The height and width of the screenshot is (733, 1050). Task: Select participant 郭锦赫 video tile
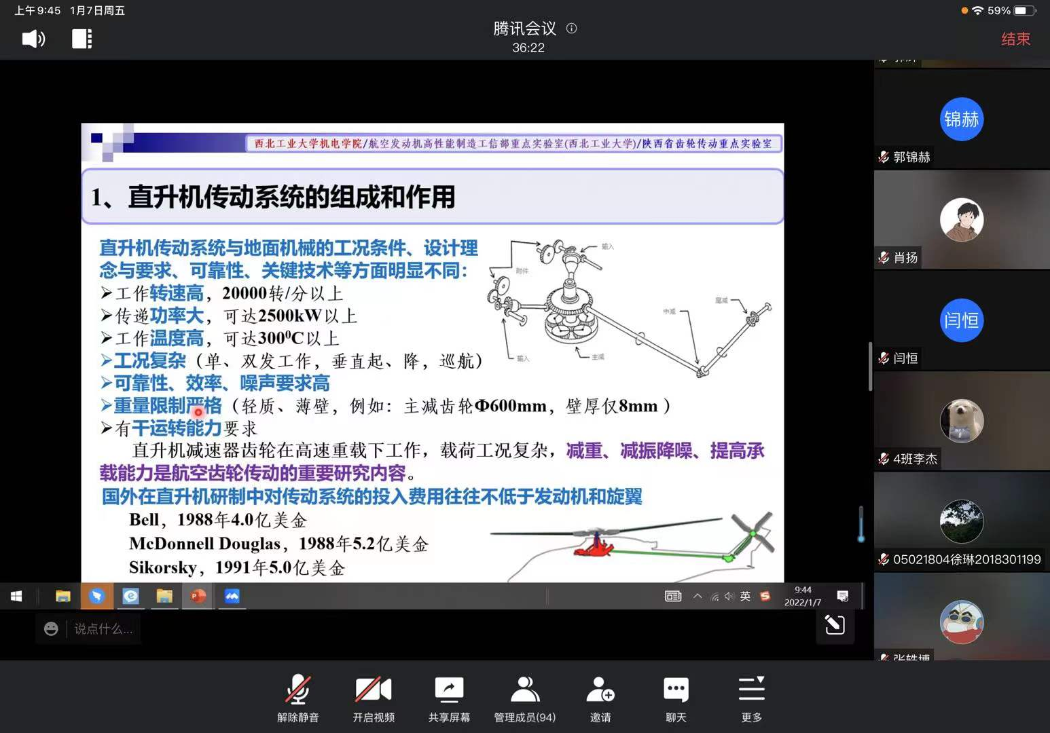pos(961,119)
